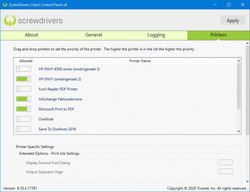Select Foxit Reader PDF Printer name
250x192 pixels.
[58, 89]
